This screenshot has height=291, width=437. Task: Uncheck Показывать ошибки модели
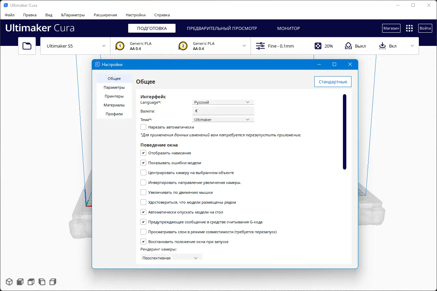tap(144, 163)
